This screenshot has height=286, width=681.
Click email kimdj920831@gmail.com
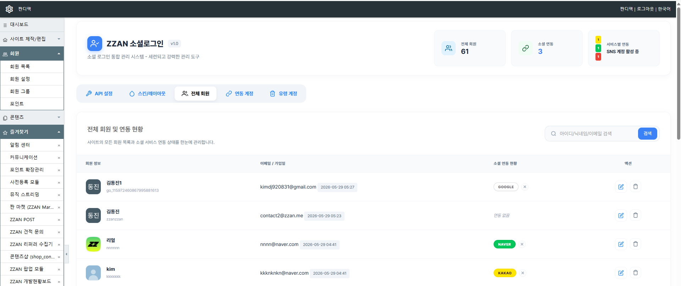click(288, 187)
